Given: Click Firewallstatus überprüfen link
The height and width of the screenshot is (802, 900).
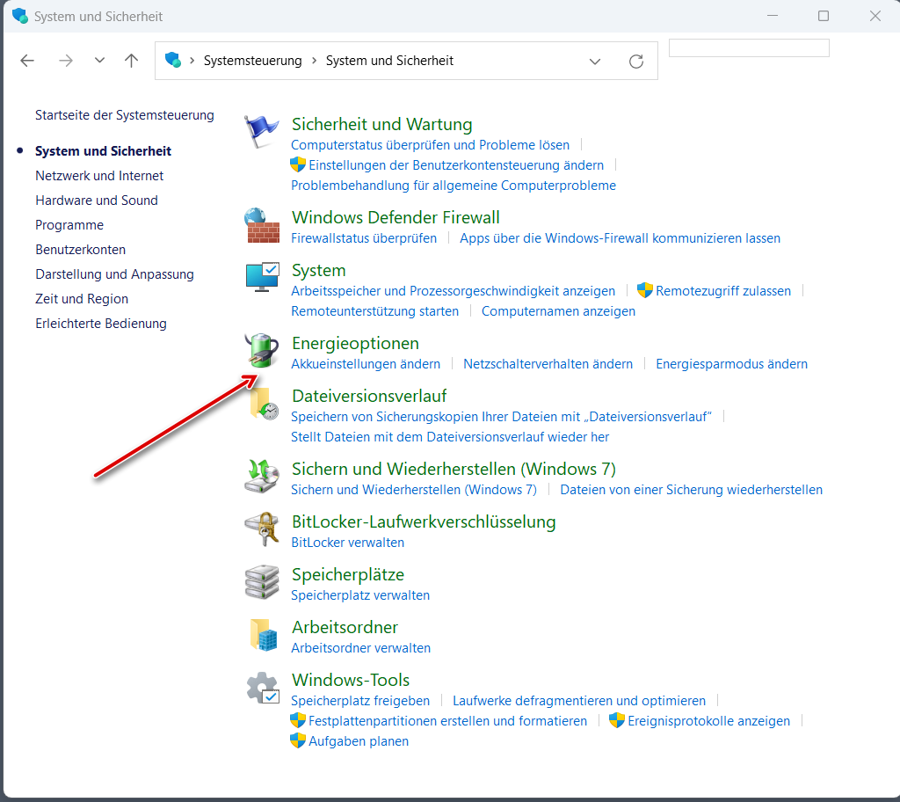Looking at the screenshot, I should (364, 237).
